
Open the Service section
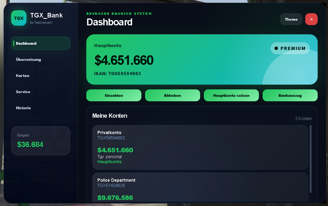click(x=41, y=92)
